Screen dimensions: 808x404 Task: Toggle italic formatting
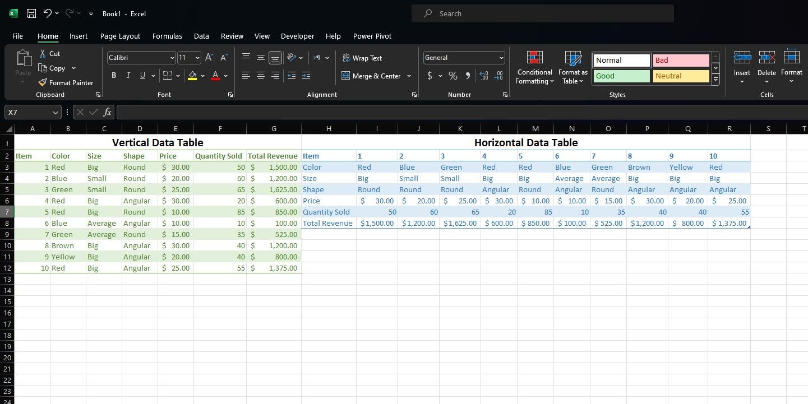click(128, 75)
